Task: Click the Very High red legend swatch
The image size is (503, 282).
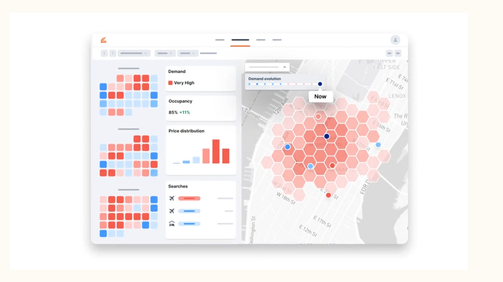Action: coord(170,83)
